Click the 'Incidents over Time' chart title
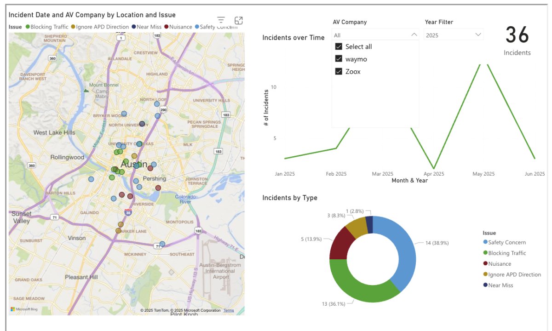 (293, 38)
